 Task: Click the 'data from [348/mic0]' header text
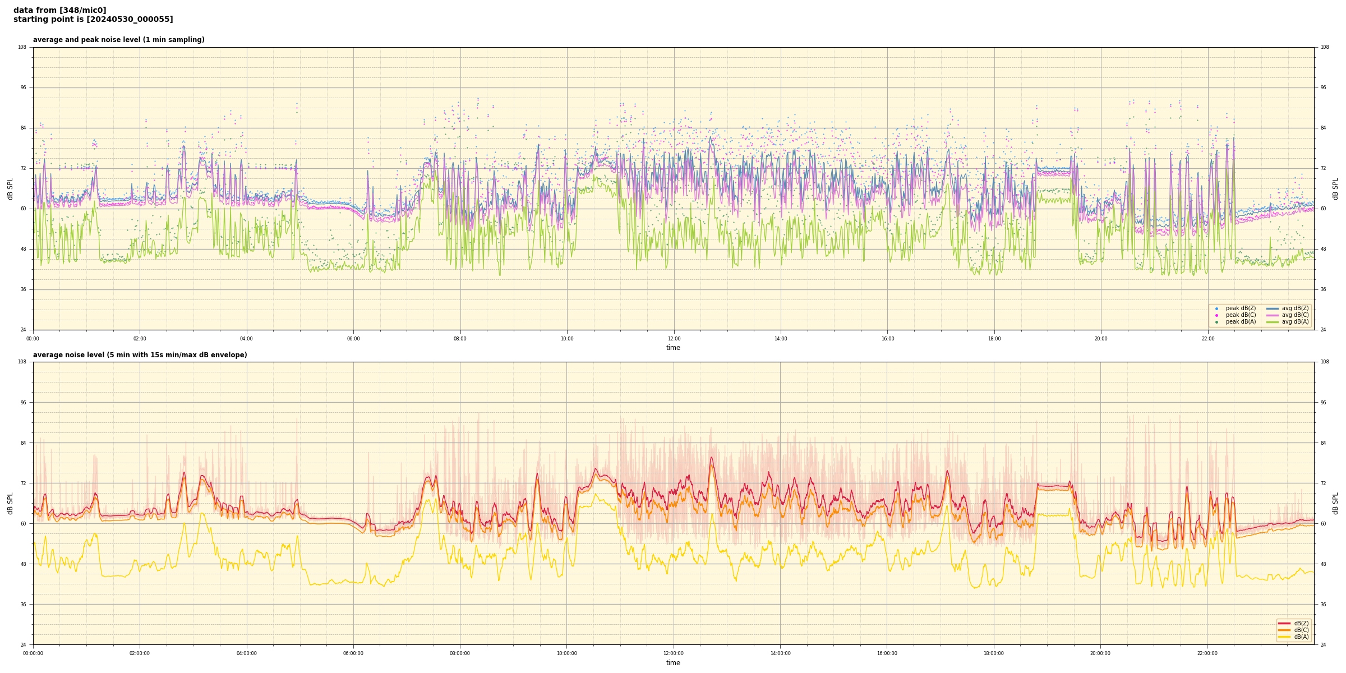59,10
